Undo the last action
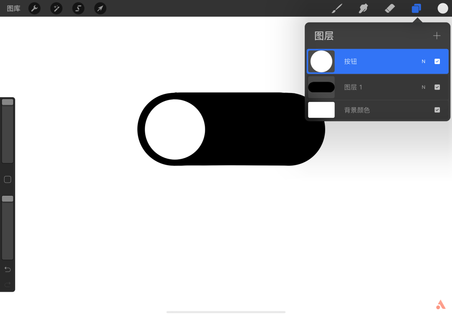Image resolution: width=452 pixels, height=316 pixels. (8, 269)
